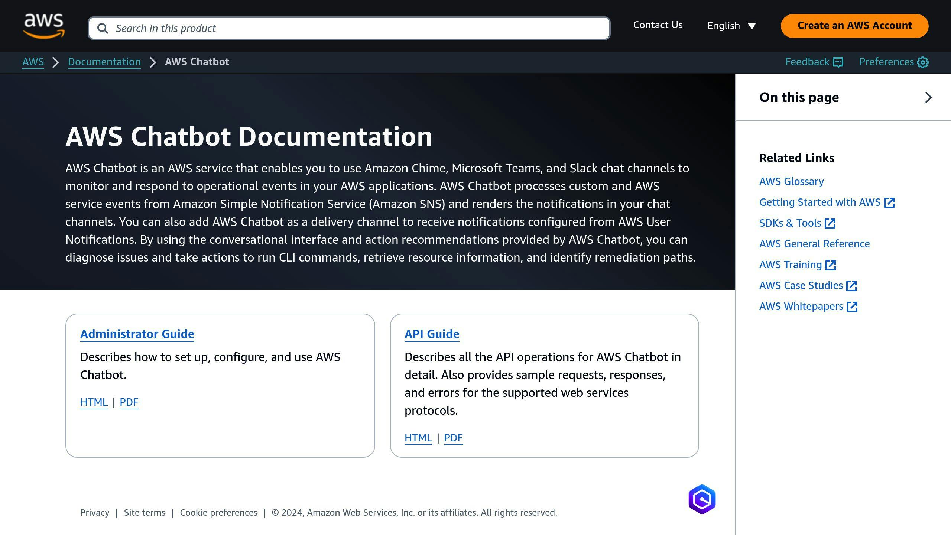This screenshot has width=951, height=535.
Task: Open Administrator Guide PDF version
Action: tap(129, 402)
